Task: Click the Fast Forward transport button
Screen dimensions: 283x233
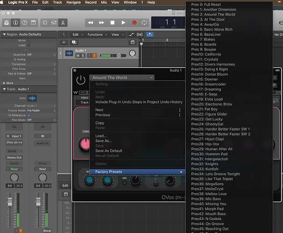Action: click(101, 22)
